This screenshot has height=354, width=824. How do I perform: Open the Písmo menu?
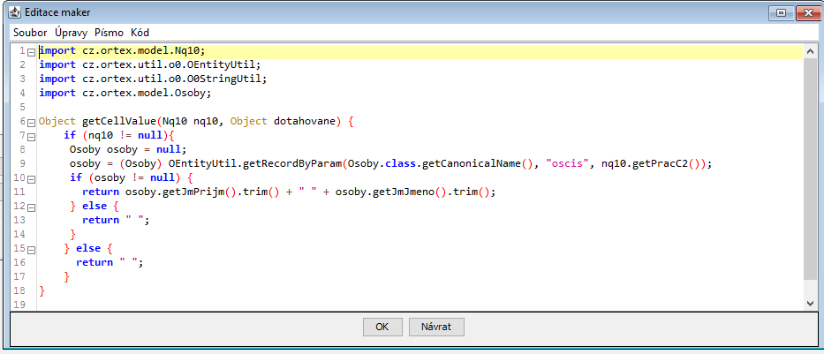click(x=110, y=33)
